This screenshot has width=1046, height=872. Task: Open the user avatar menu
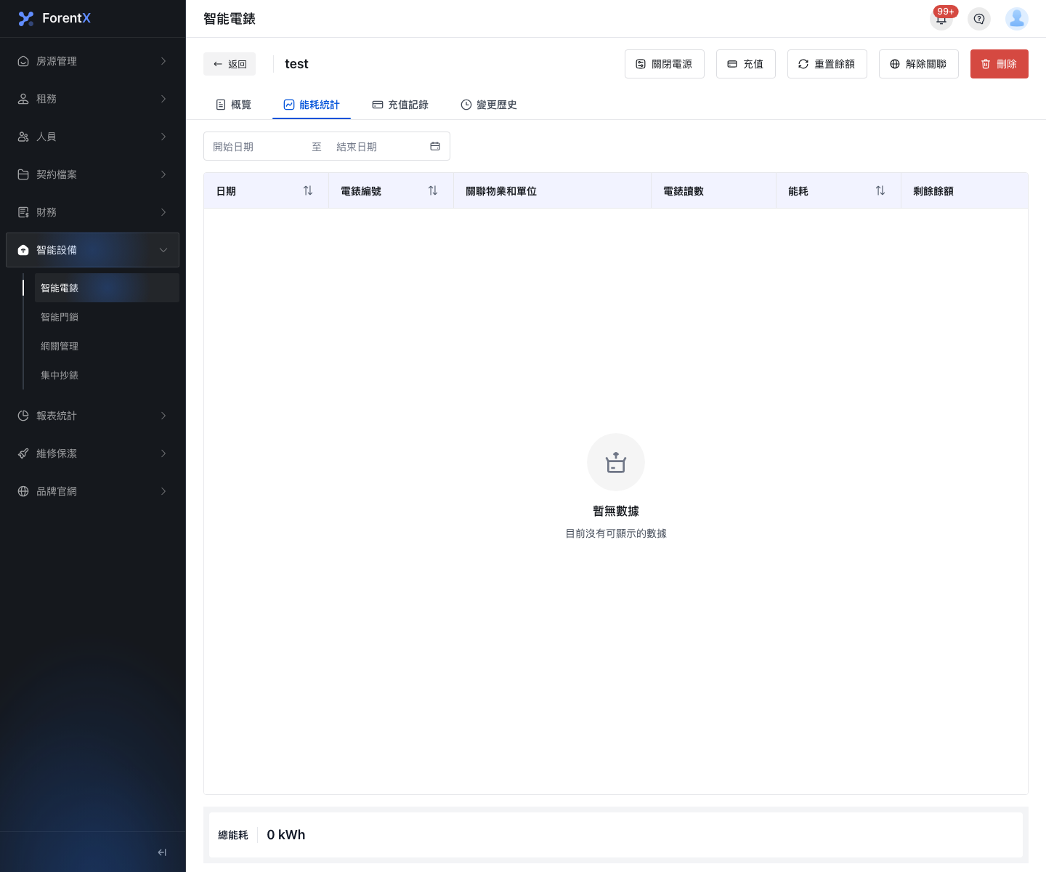pos(1017,19)
